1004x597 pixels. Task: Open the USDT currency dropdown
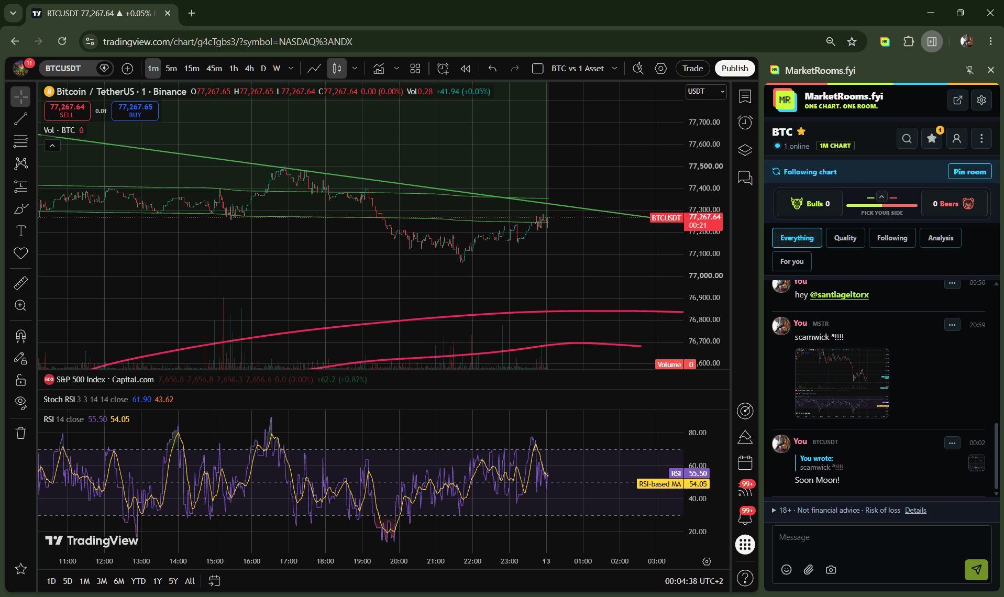(706, 92)
